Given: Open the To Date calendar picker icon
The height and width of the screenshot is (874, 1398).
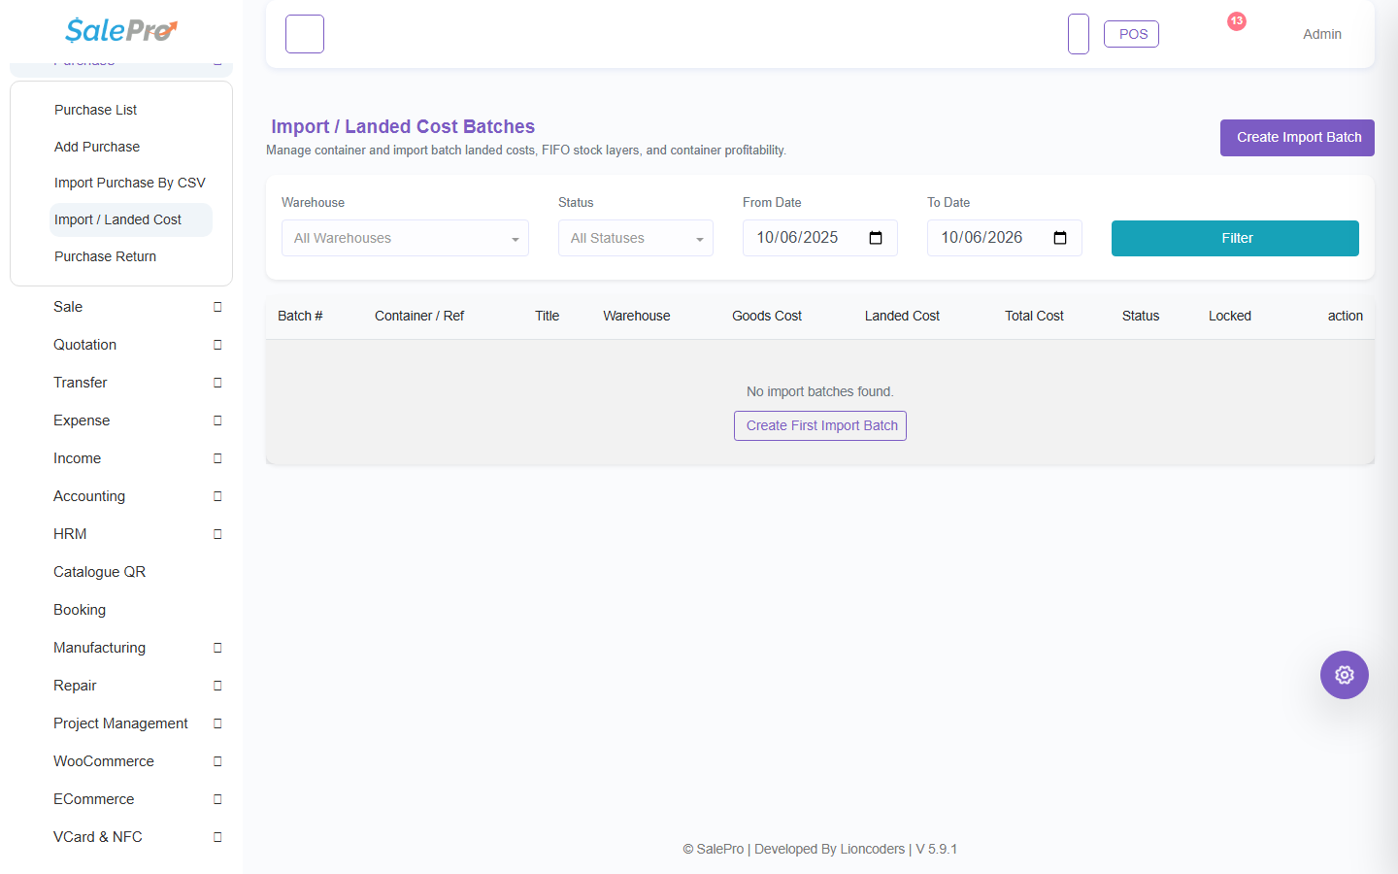Looking at the screenshot, I should tap(1060, 238).
